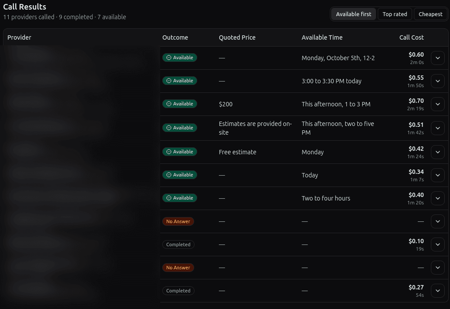Switch to Top rated sorting

(x=395, y=14)
